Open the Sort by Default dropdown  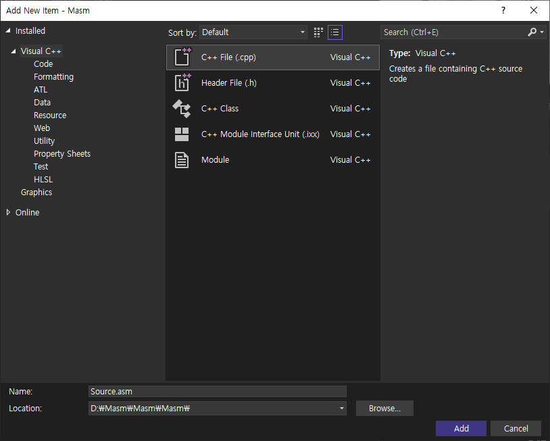click(x=253, y=32)
